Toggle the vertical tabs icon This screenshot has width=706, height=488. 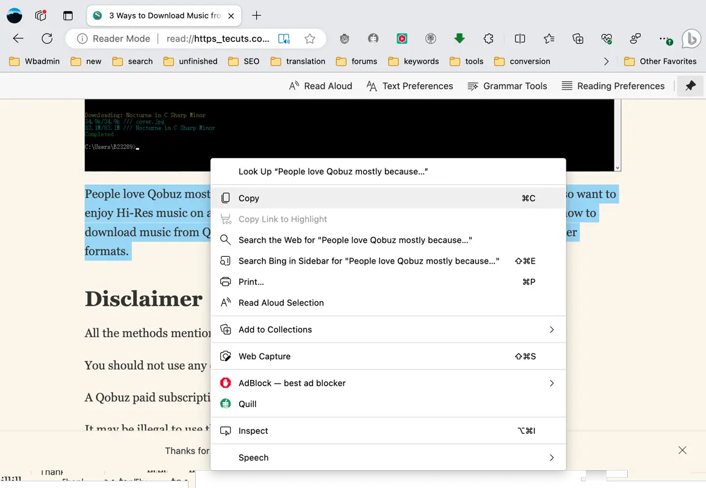tap(68, 16)
